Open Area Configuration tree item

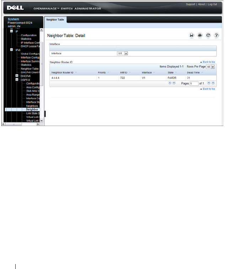point(33,87)
